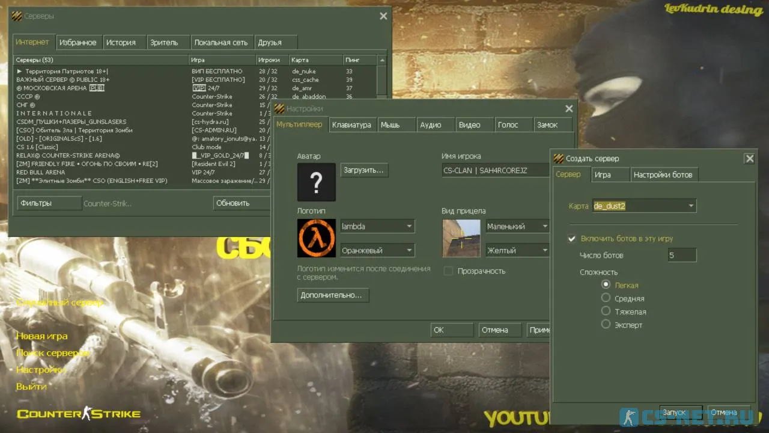
Task: Select the ВАЖНЫЙ СЕРВЕР PUBLIC 18+ row
Action: [x=196, y=79]
